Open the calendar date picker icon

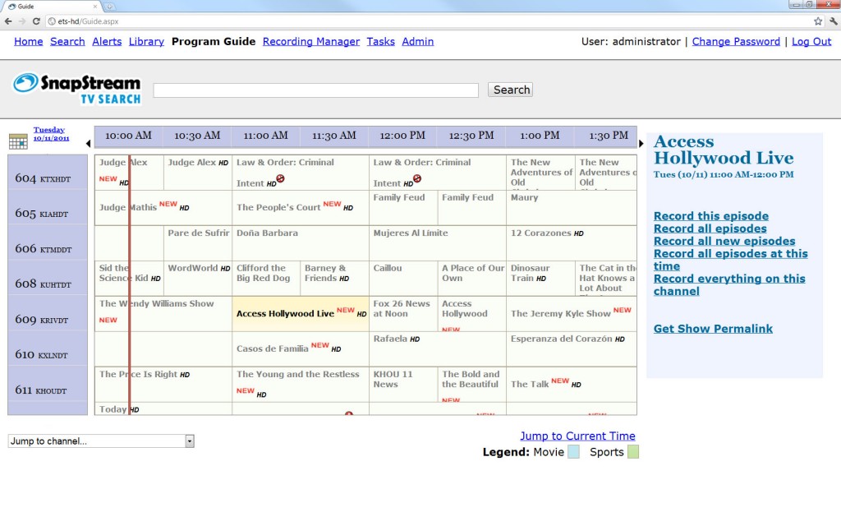pyautogui.click(x=18, y=141)
